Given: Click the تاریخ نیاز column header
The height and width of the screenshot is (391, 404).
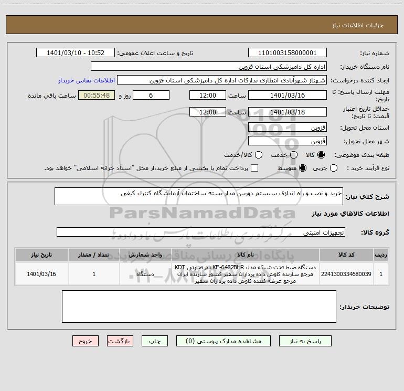Looking at the screenshot, I should pos(41,255).
